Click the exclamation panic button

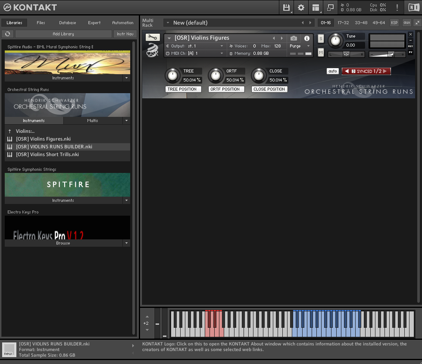pos(397,7)
